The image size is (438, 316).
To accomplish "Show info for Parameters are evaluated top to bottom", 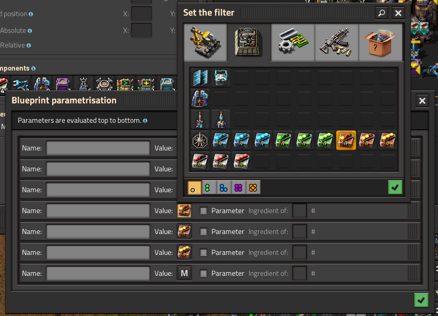I will pyautogui.click(x=145, y=121).
